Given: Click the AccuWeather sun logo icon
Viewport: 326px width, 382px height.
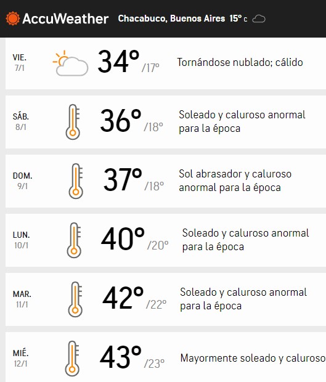Looking at the screenshot, I should point(13,18).
